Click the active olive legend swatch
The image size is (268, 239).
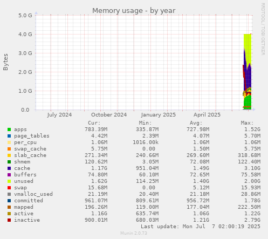pyautogui.click(x=9, y=214)
